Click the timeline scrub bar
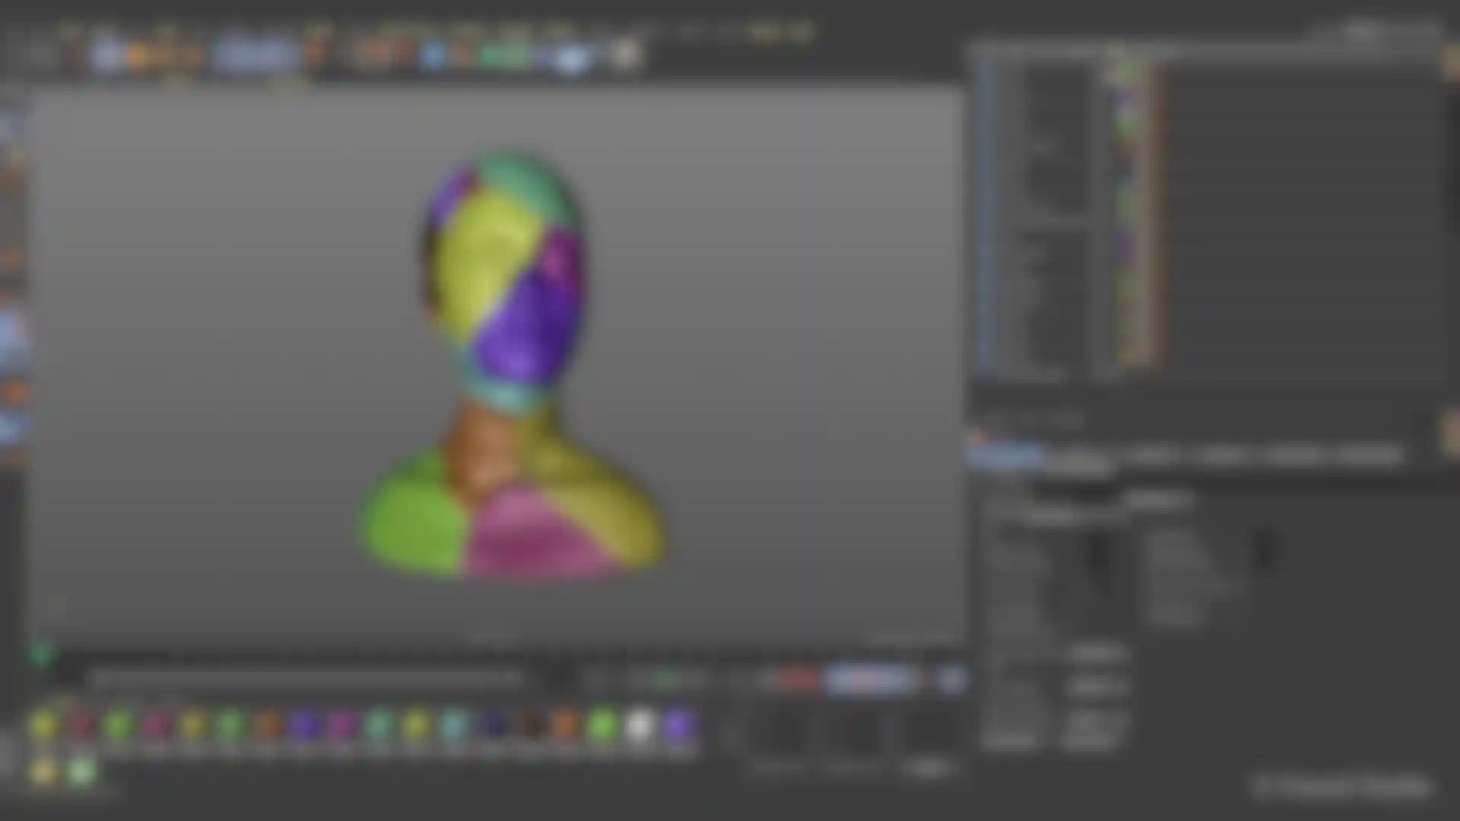1460x821 pixels. [304, 678]
